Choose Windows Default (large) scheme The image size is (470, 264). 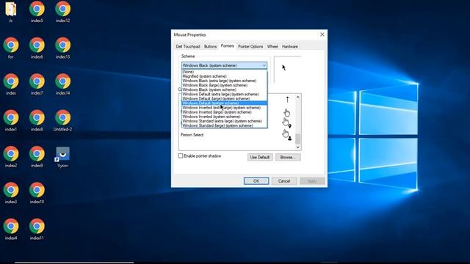(224, 98)
